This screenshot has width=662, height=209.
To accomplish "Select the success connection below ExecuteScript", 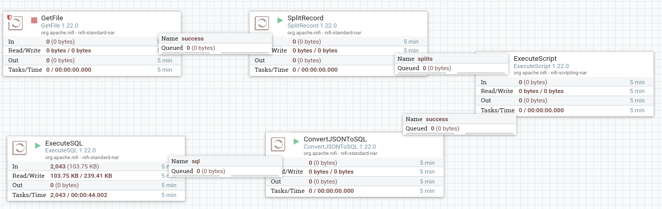I will (436, 119).
